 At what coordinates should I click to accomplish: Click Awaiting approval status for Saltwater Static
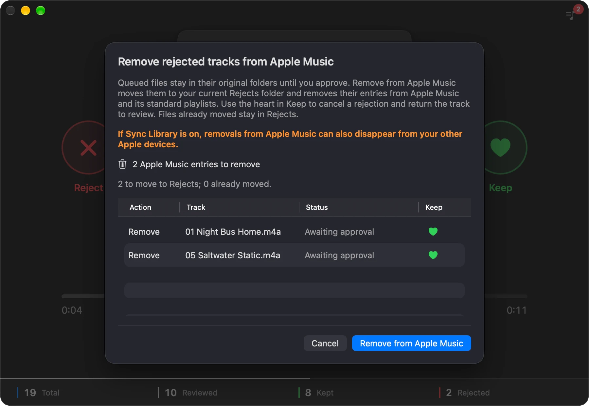[339, 255]
